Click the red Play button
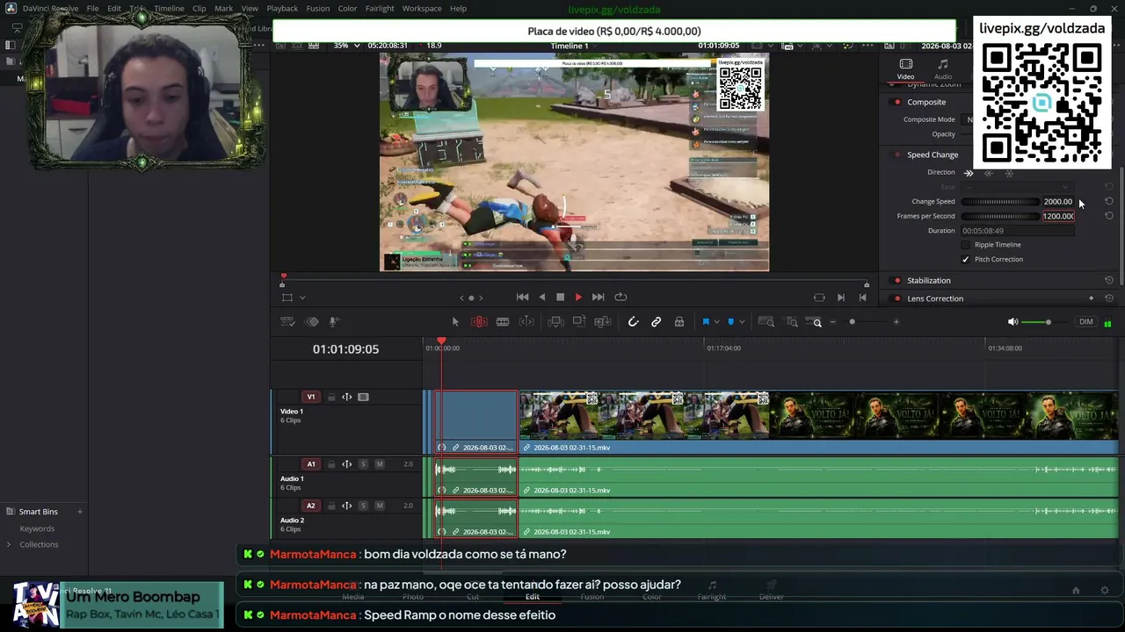 pos(578,298)
